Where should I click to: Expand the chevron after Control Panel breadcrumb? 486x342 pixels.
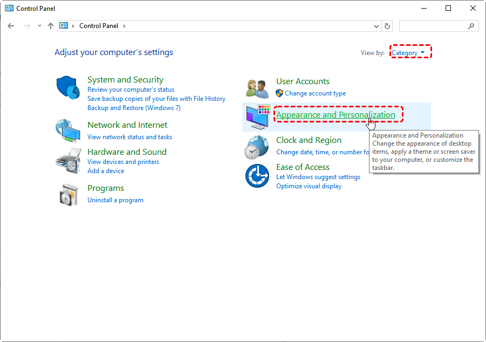pos(124,26)
